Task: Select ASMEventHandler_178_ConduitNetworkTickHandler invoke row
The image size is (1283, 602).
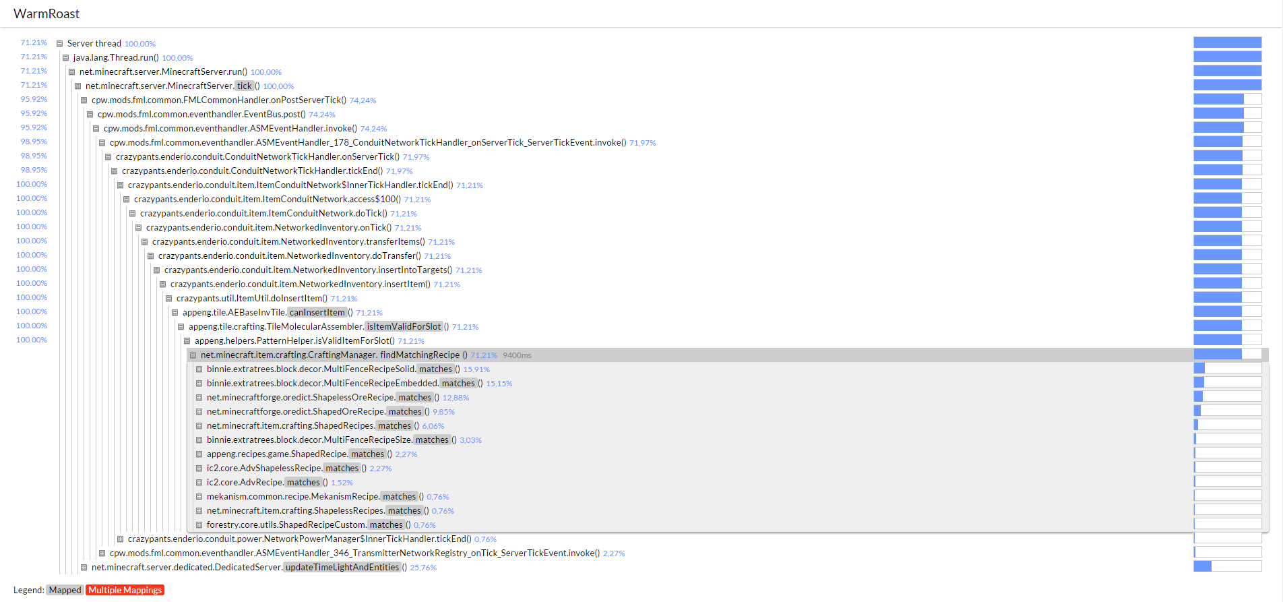Action: [x=368, y=143]
